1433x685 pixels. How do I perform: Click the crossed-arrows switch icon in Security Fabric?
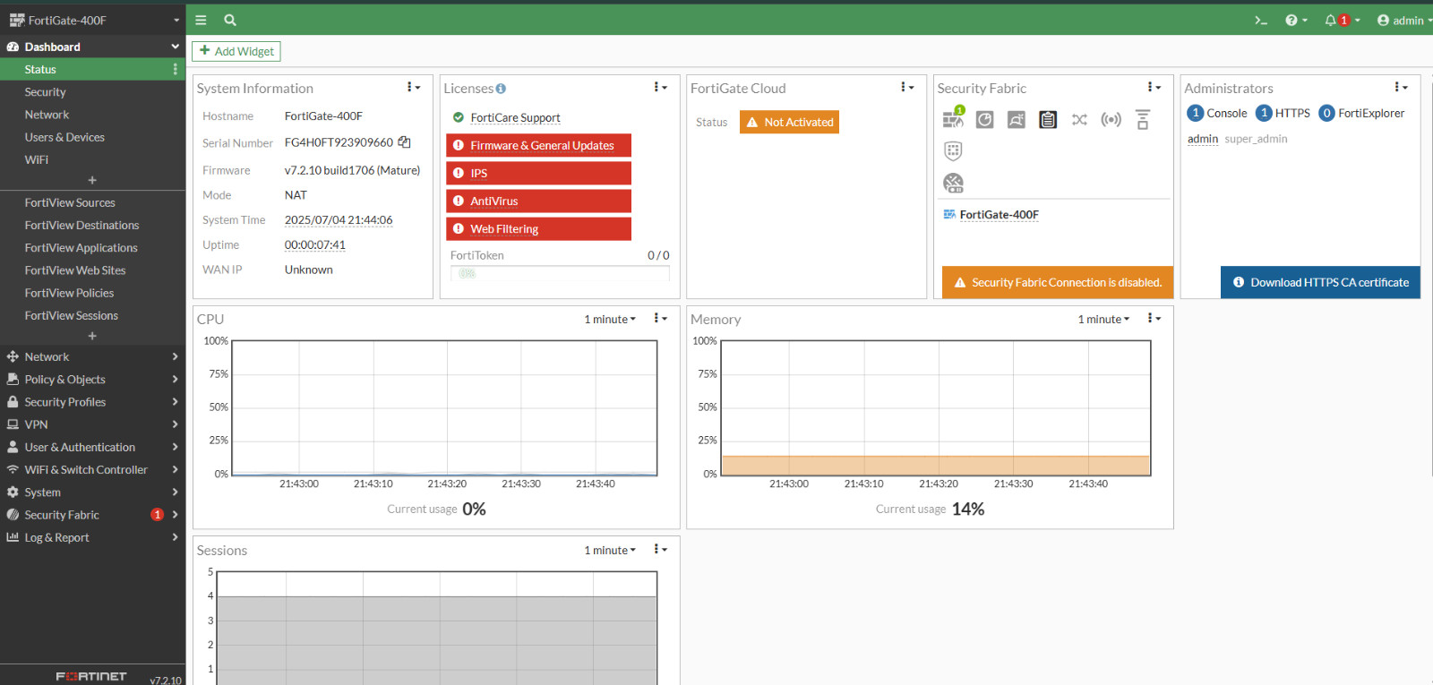pos(1079,119)
